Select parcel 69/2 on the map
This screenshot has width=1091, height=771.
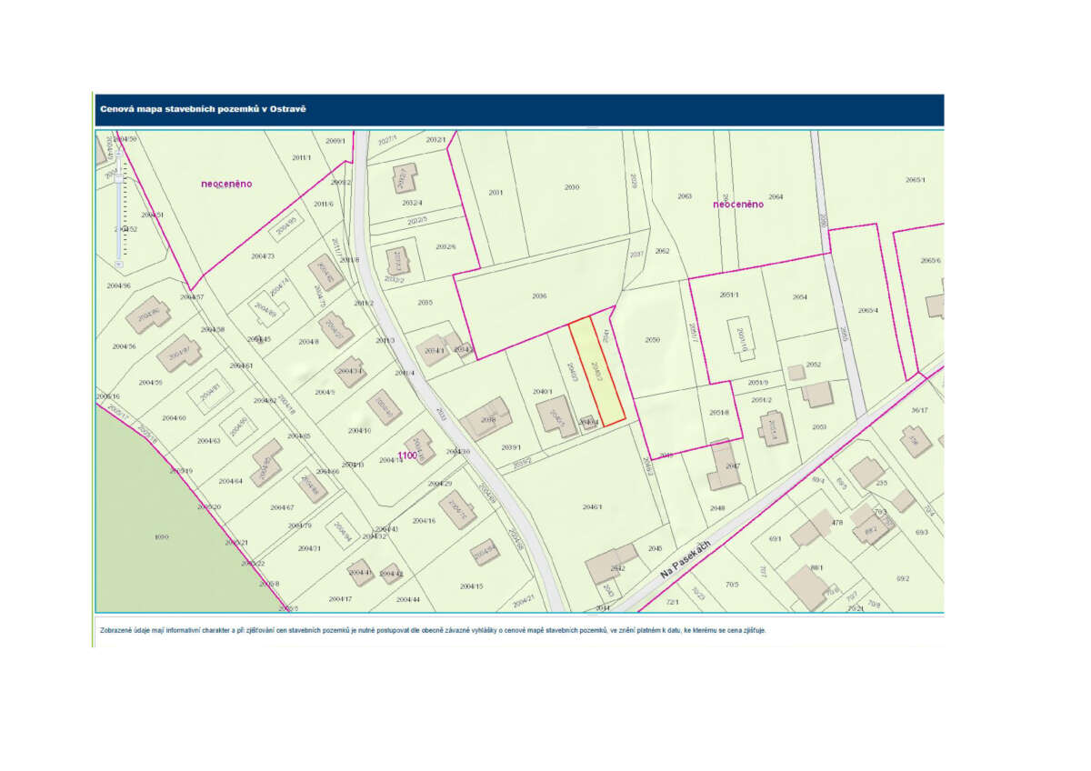(x=903, y=578)
